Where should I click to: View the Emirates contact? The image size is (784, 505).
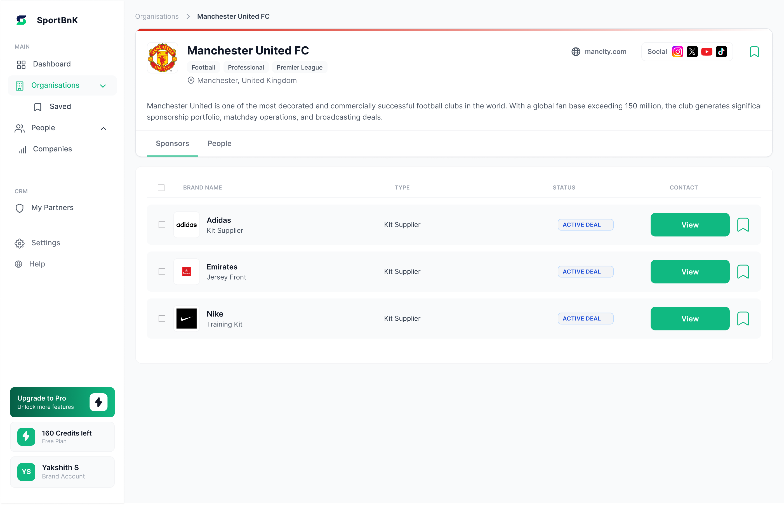tap(690, 272)
